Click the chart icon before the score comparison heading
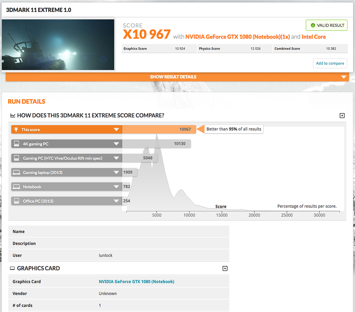The height and width of the screenshot is (312, 355). pyautogui.click(x=13, y=115)
